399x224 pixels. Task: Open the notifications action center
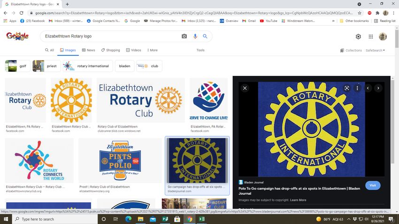tap(391, 219)
